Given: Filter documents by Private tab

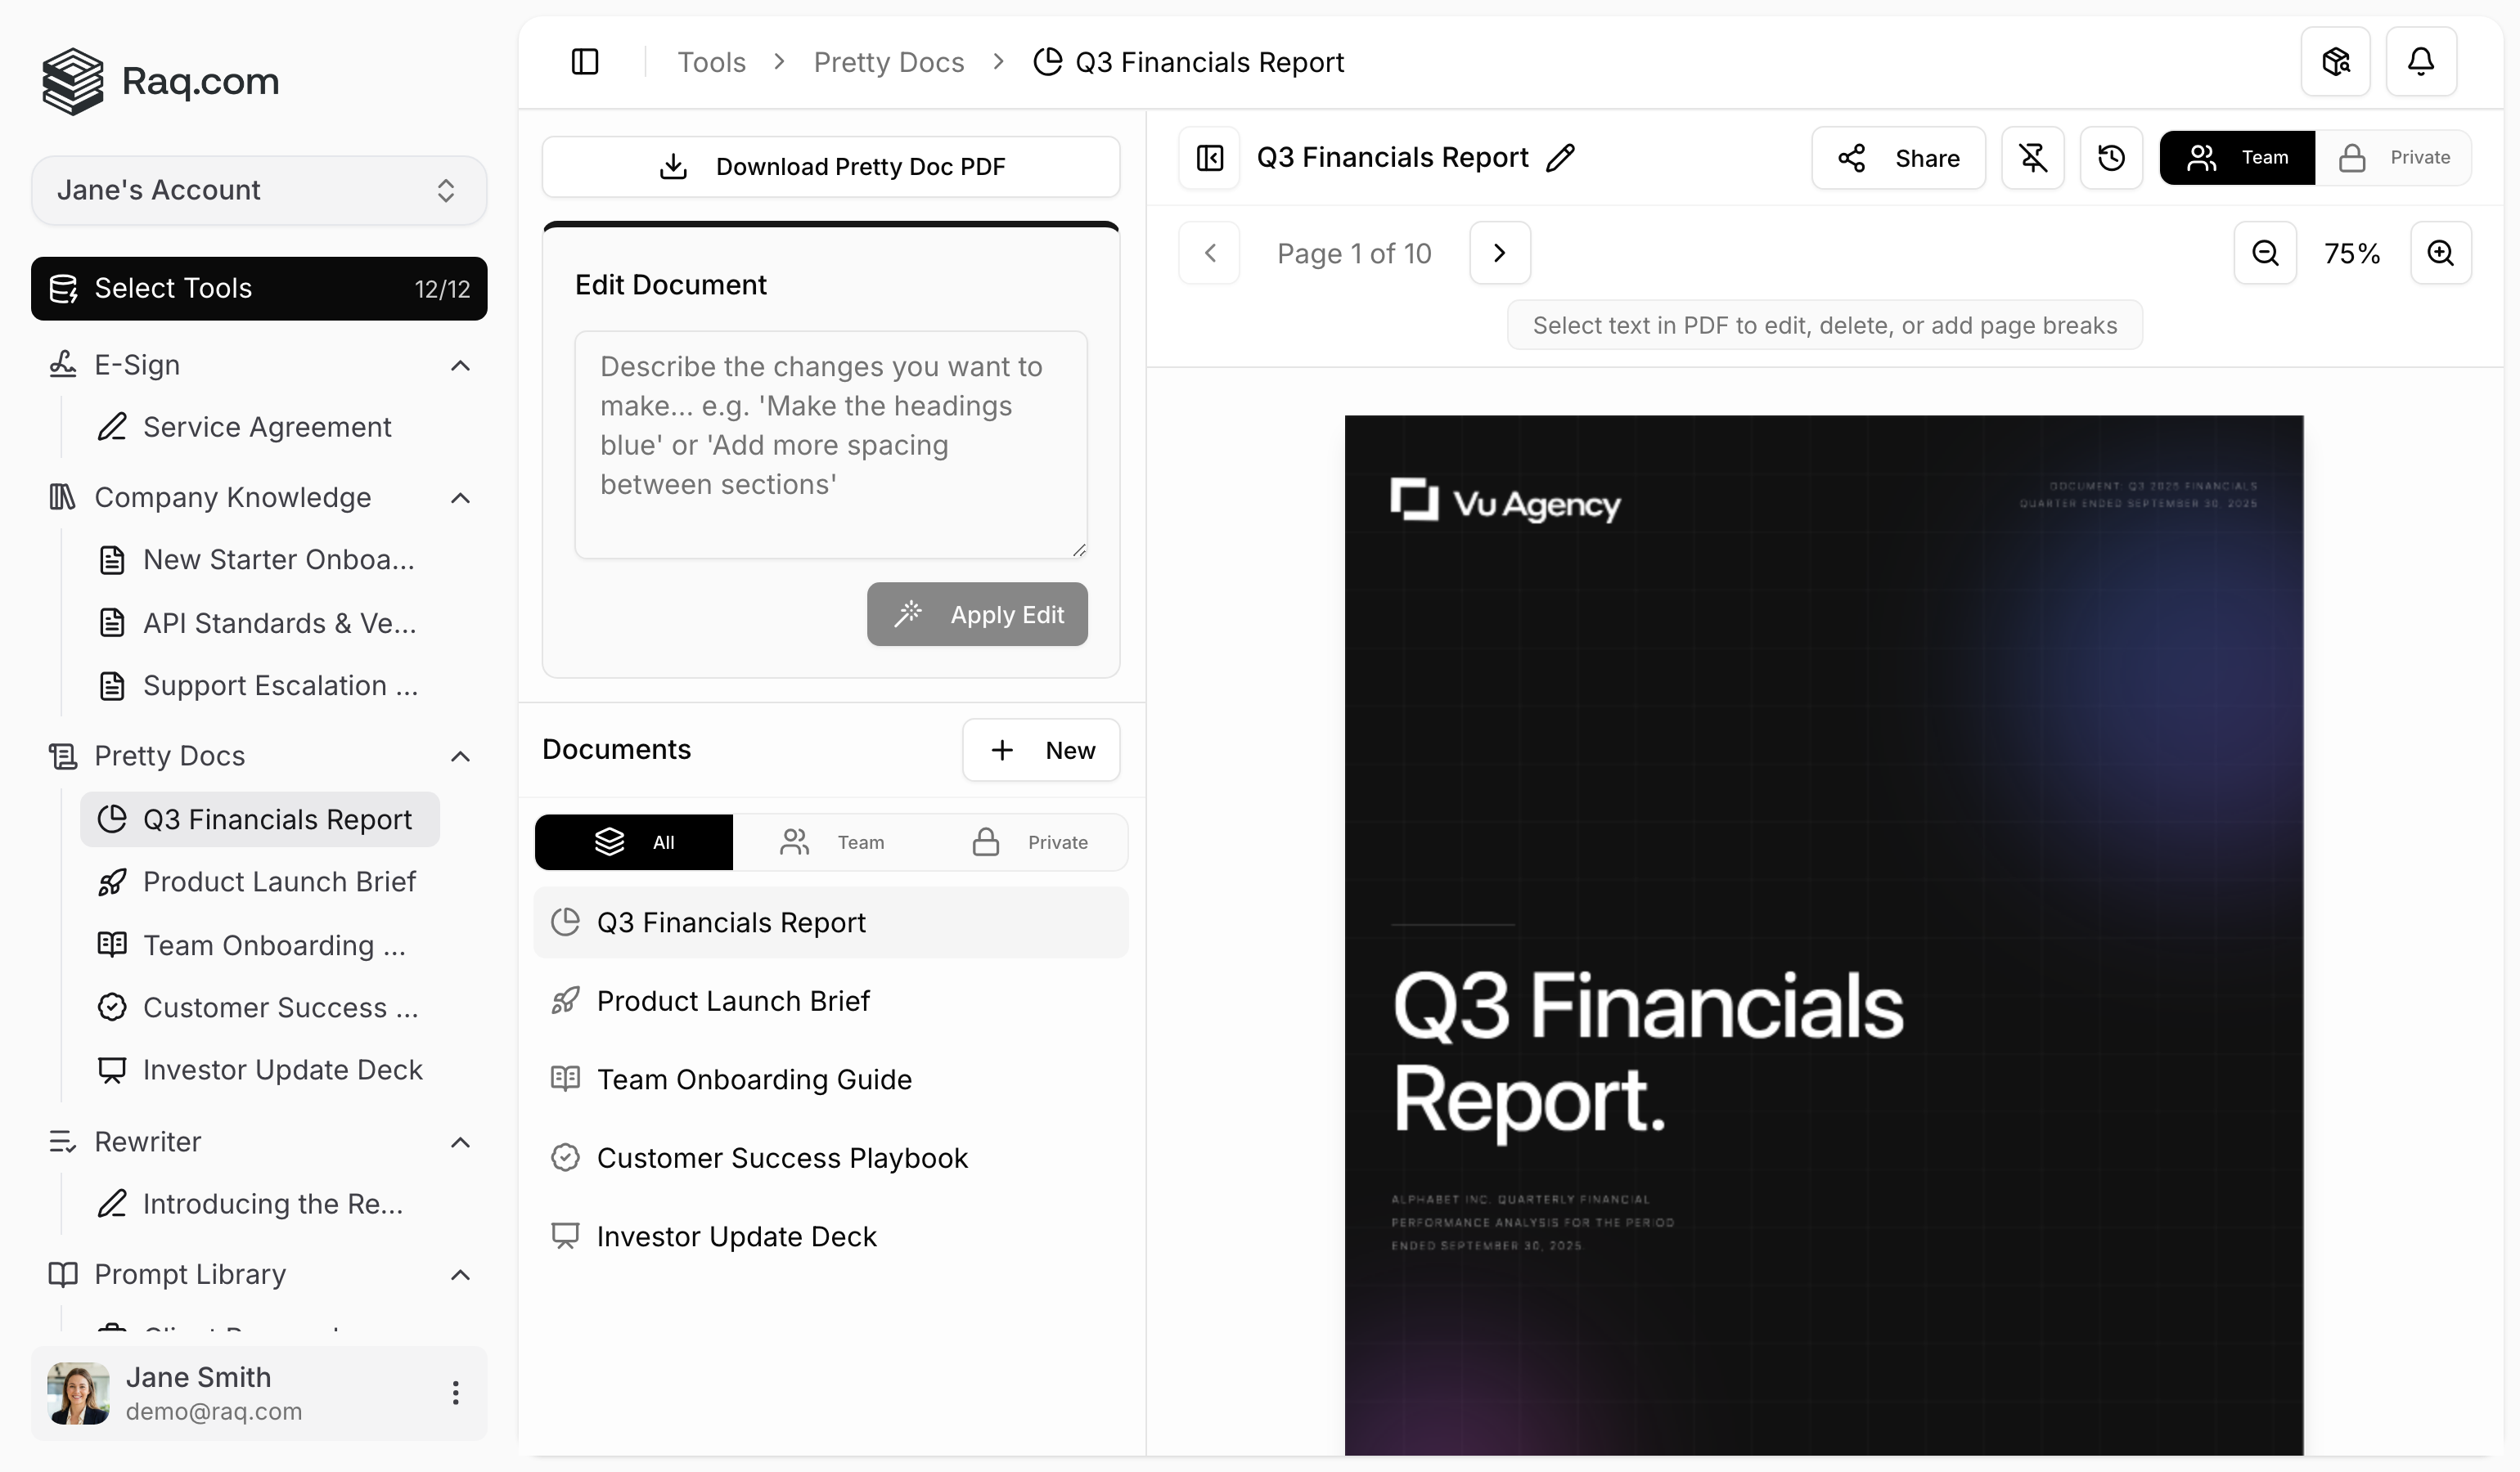Looking at the screenshot, I should click(x=1030, y=842).
